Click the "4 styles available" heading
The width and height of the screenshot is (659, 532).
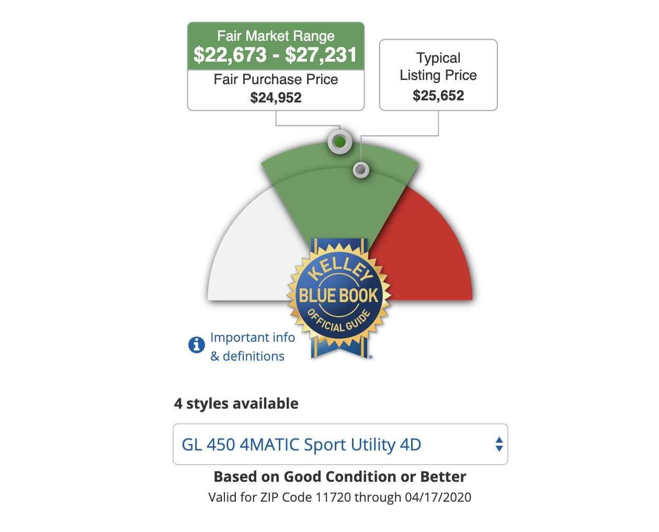click(236, 403)
